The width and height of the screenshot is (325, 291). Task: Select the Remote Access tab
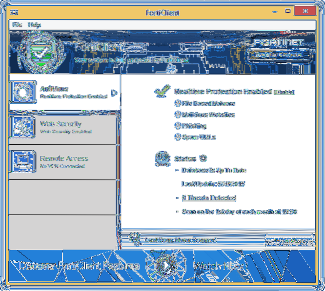pyautogui.click(x=63, y=162)
